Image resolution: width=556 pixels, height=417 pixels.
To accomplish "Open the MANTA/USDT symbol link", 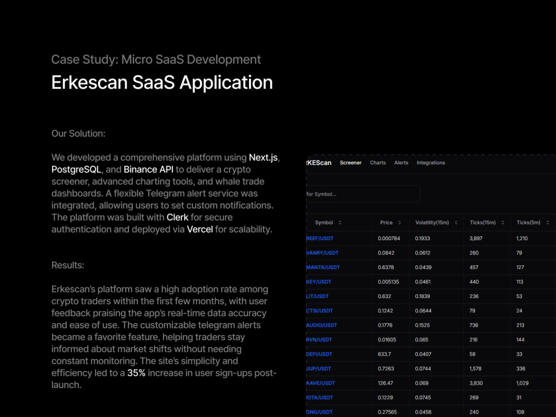I will (323, 267).
